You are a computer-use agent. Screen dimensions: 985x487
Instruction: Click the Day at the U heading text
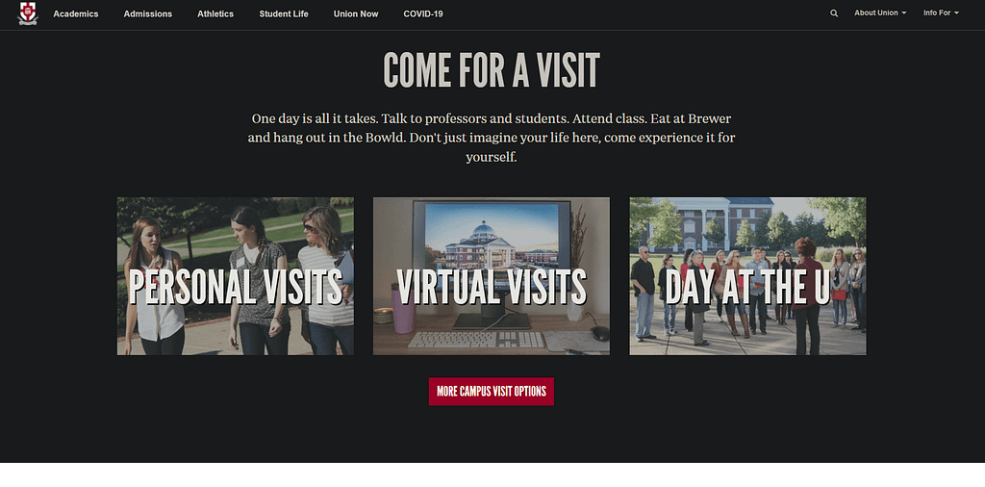point(747,287)
